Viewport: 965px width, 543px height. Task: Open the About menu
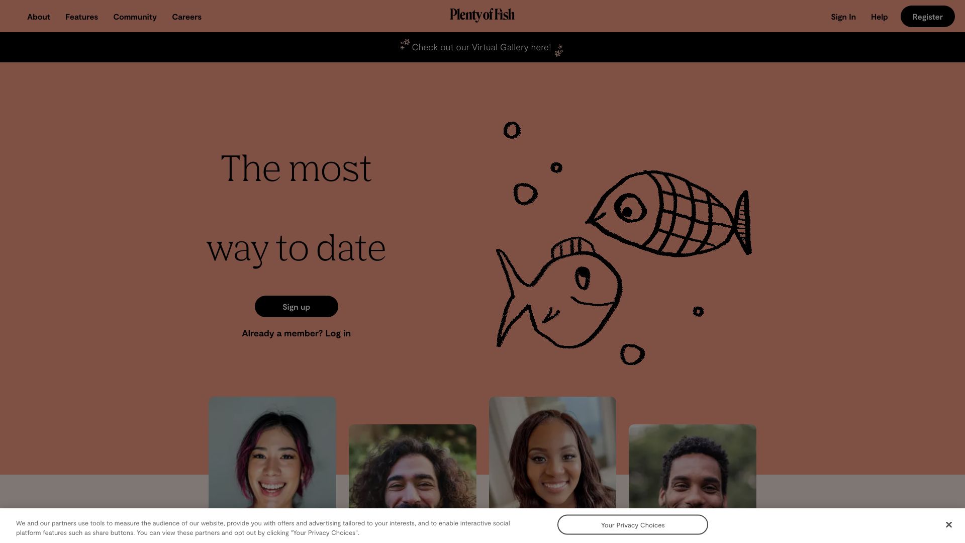click(39, 17)
